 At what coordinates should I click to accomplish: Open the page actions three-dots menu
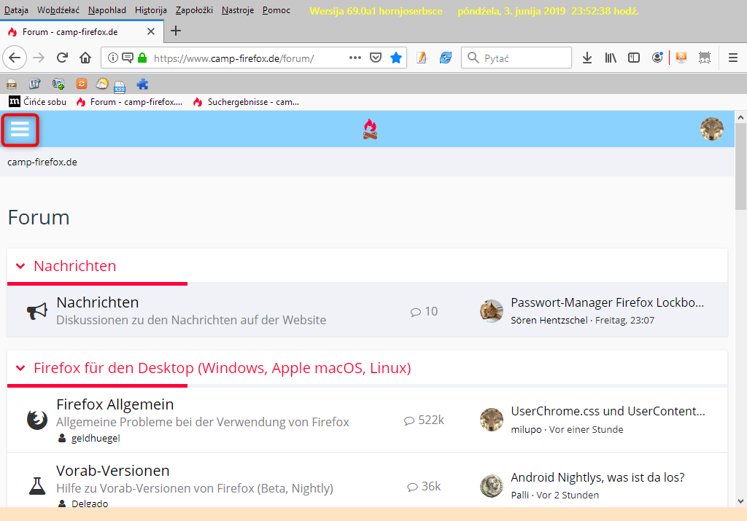tap(355, 58)
